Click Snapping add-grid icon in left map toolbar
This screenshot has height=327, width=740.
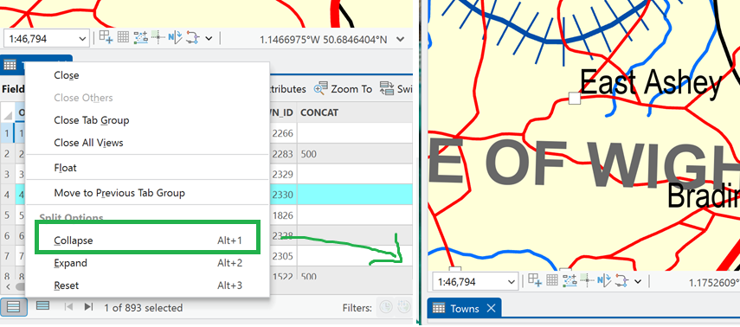coord(106,38)
